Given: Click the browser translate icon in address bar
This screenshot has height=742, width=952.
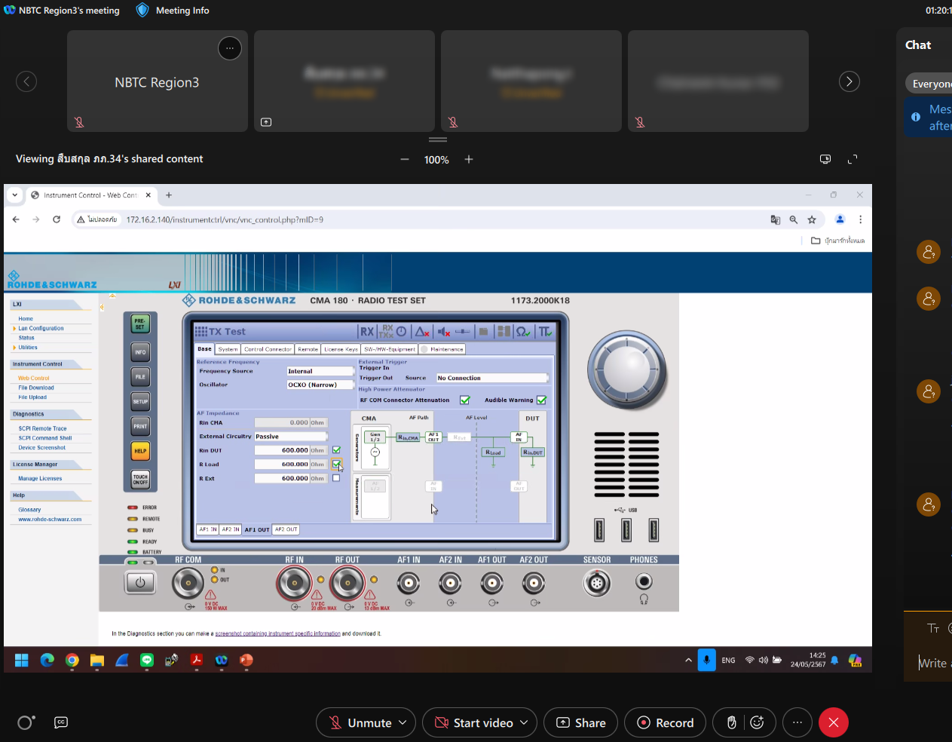Looking at the screenshot, I should pyautogui.click(x=775, y=219).
